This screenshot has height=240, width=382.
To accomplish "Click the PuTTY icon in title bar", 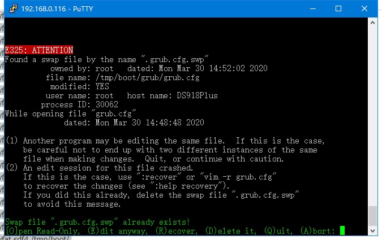I will 14,9.
